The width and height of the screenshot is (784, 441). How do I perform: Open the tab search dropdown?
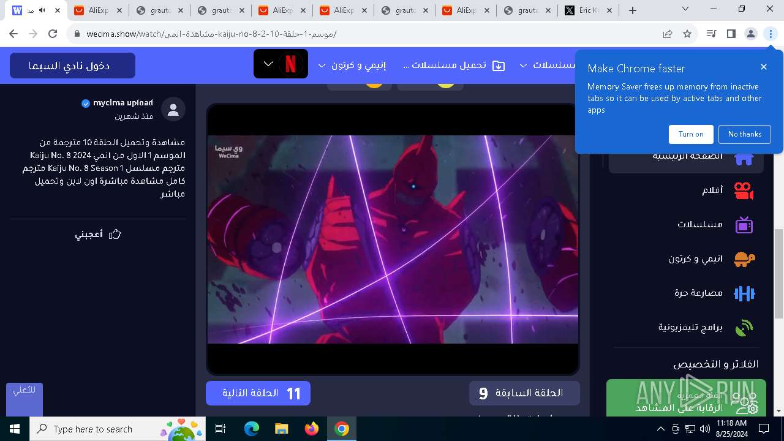(x=685, y=9)
